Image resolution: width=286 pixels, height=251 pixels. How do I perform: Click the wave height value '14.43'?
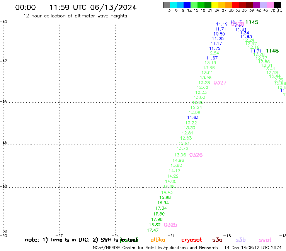pyautogui.click(x=167, y=192)
